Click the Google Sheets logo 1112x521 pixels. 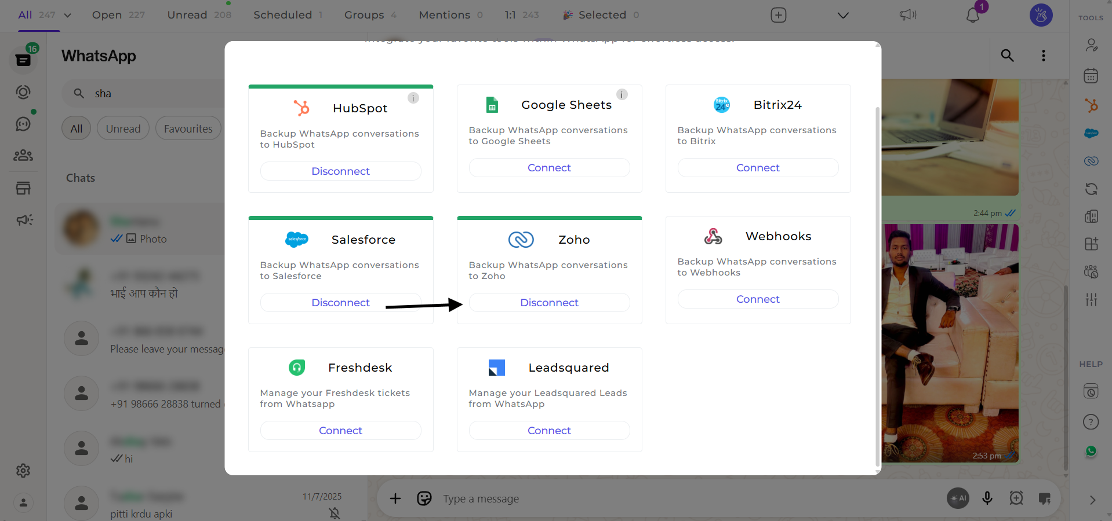(x=492, y=105)
